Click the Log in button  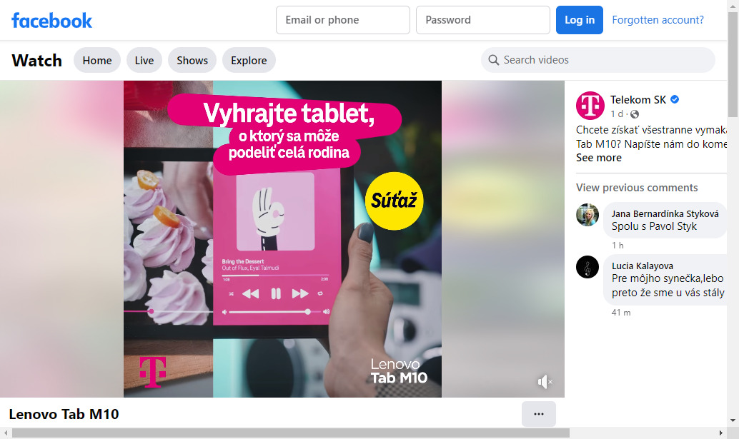579,20
